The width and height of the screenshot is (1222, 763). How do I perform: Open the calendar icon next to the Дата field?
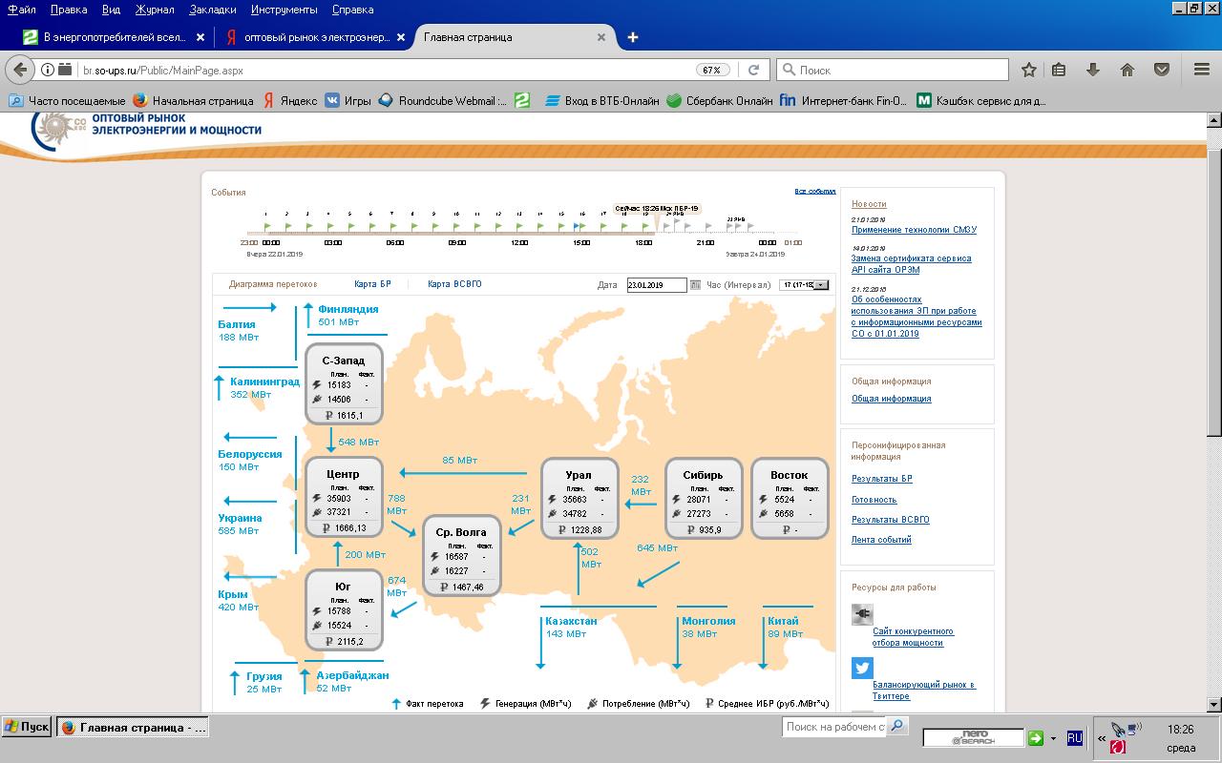695,285
